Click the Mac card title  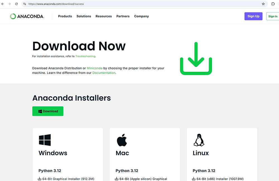click(x=122, y=153)
